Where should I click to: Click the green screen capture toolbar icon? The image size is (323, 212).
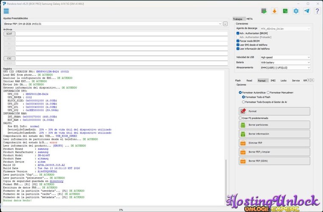(x=264, y=11)
